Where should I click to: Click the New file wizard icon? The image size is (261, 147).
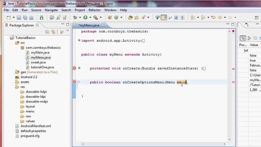pos(9,17)
